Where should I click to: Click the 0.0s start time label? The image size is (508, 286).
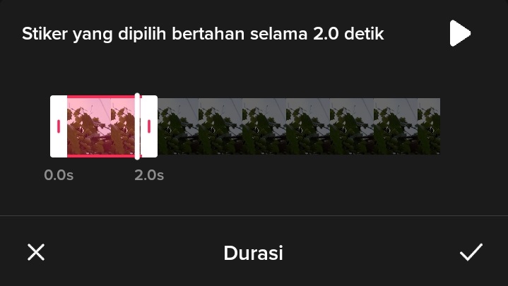59,175
